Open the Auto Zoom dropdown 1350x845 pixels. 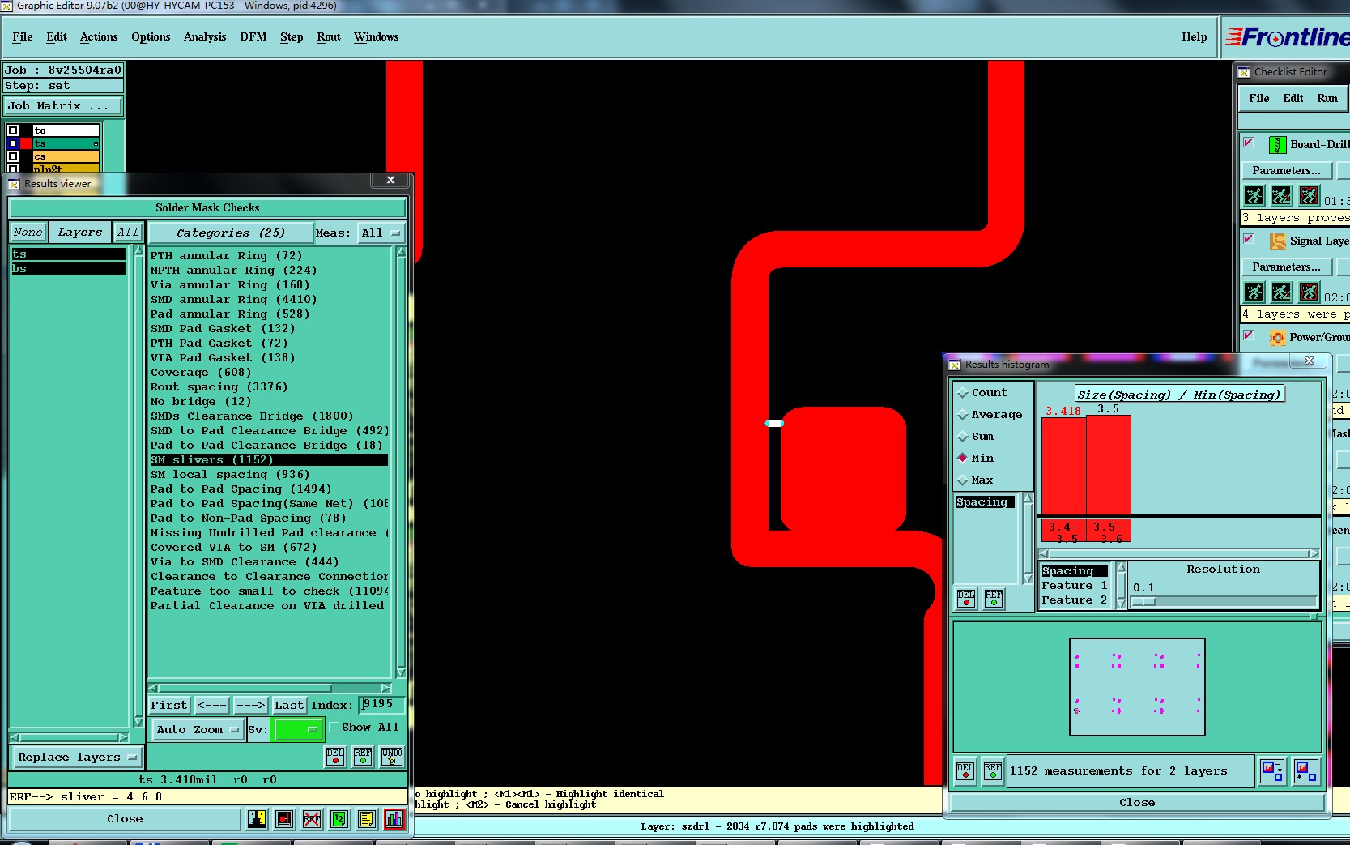198,730
